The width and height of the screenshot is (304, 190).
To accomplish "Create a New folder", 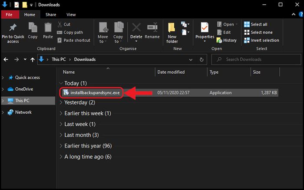I will [x=172, y=33].
